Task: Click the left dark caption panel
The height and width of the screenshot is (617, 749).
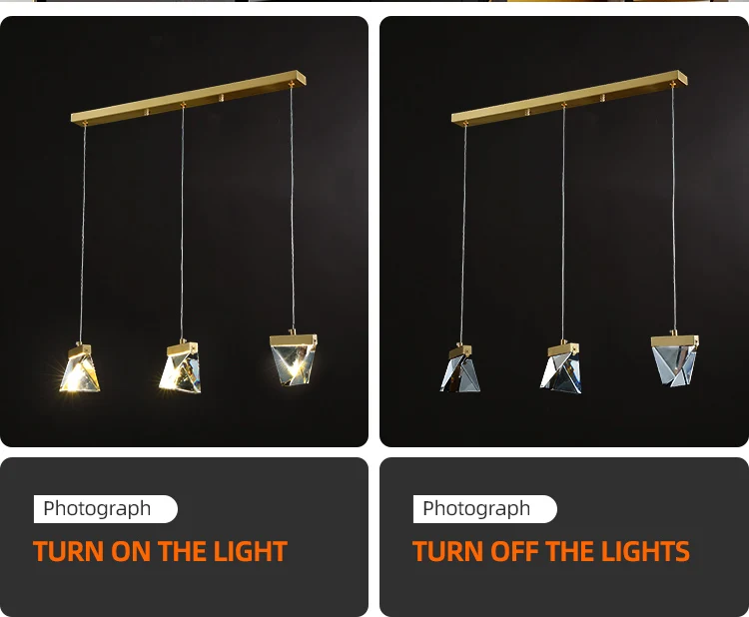Action: (x=184, y=537)
